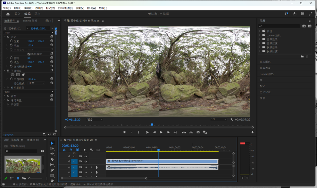Reset the 位置 parameter with its reset arrow

[x=52, y=41]
